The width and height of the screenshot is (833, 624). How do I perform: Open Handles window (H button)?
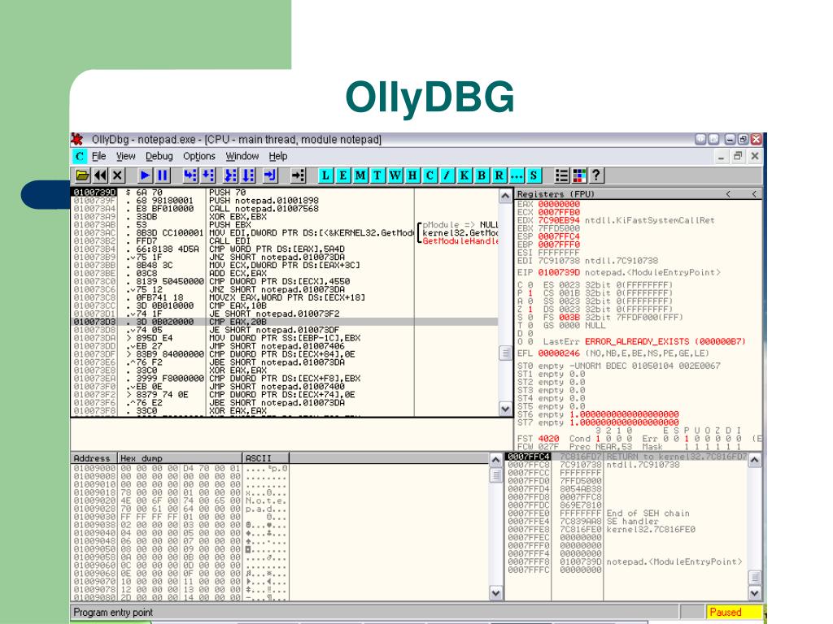tap(412, 175)
